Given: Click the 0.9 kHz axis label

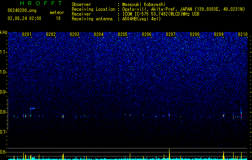Looking at the screenshot, I should pyautogui.click(x=4, y=92).
